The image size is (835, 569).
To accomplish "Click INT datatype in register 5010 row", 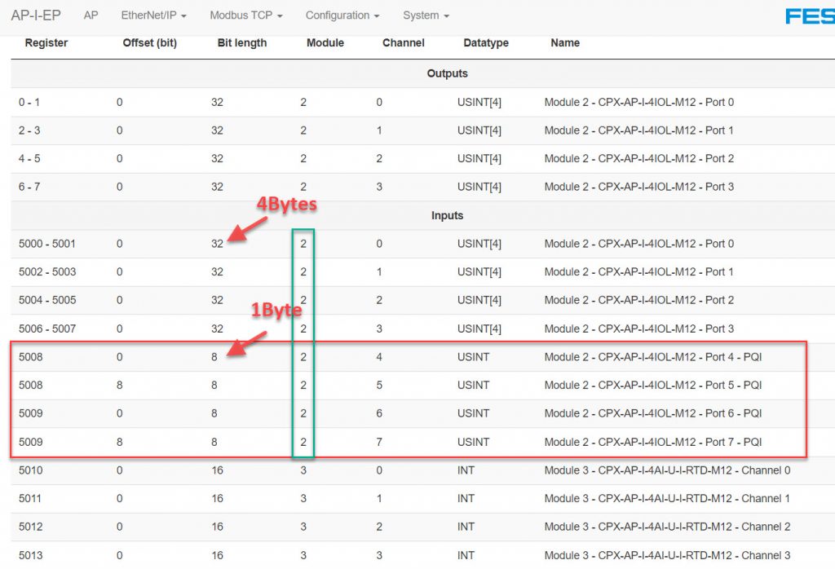I will 466,470.
